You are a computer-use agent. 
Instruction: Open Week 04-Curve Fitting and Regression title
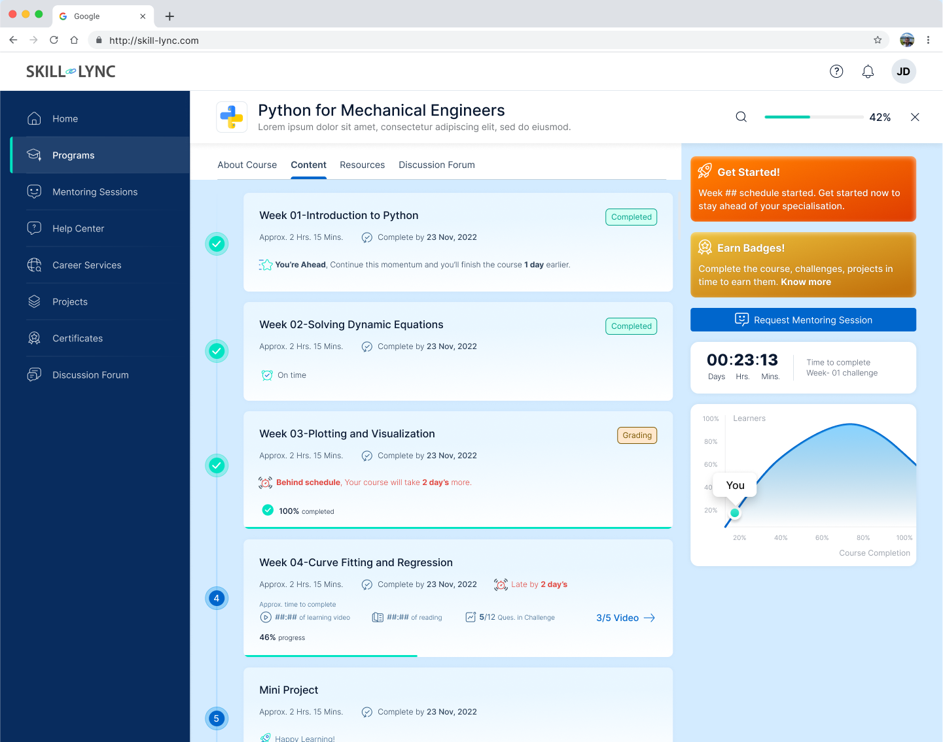(x=356, y=562)
